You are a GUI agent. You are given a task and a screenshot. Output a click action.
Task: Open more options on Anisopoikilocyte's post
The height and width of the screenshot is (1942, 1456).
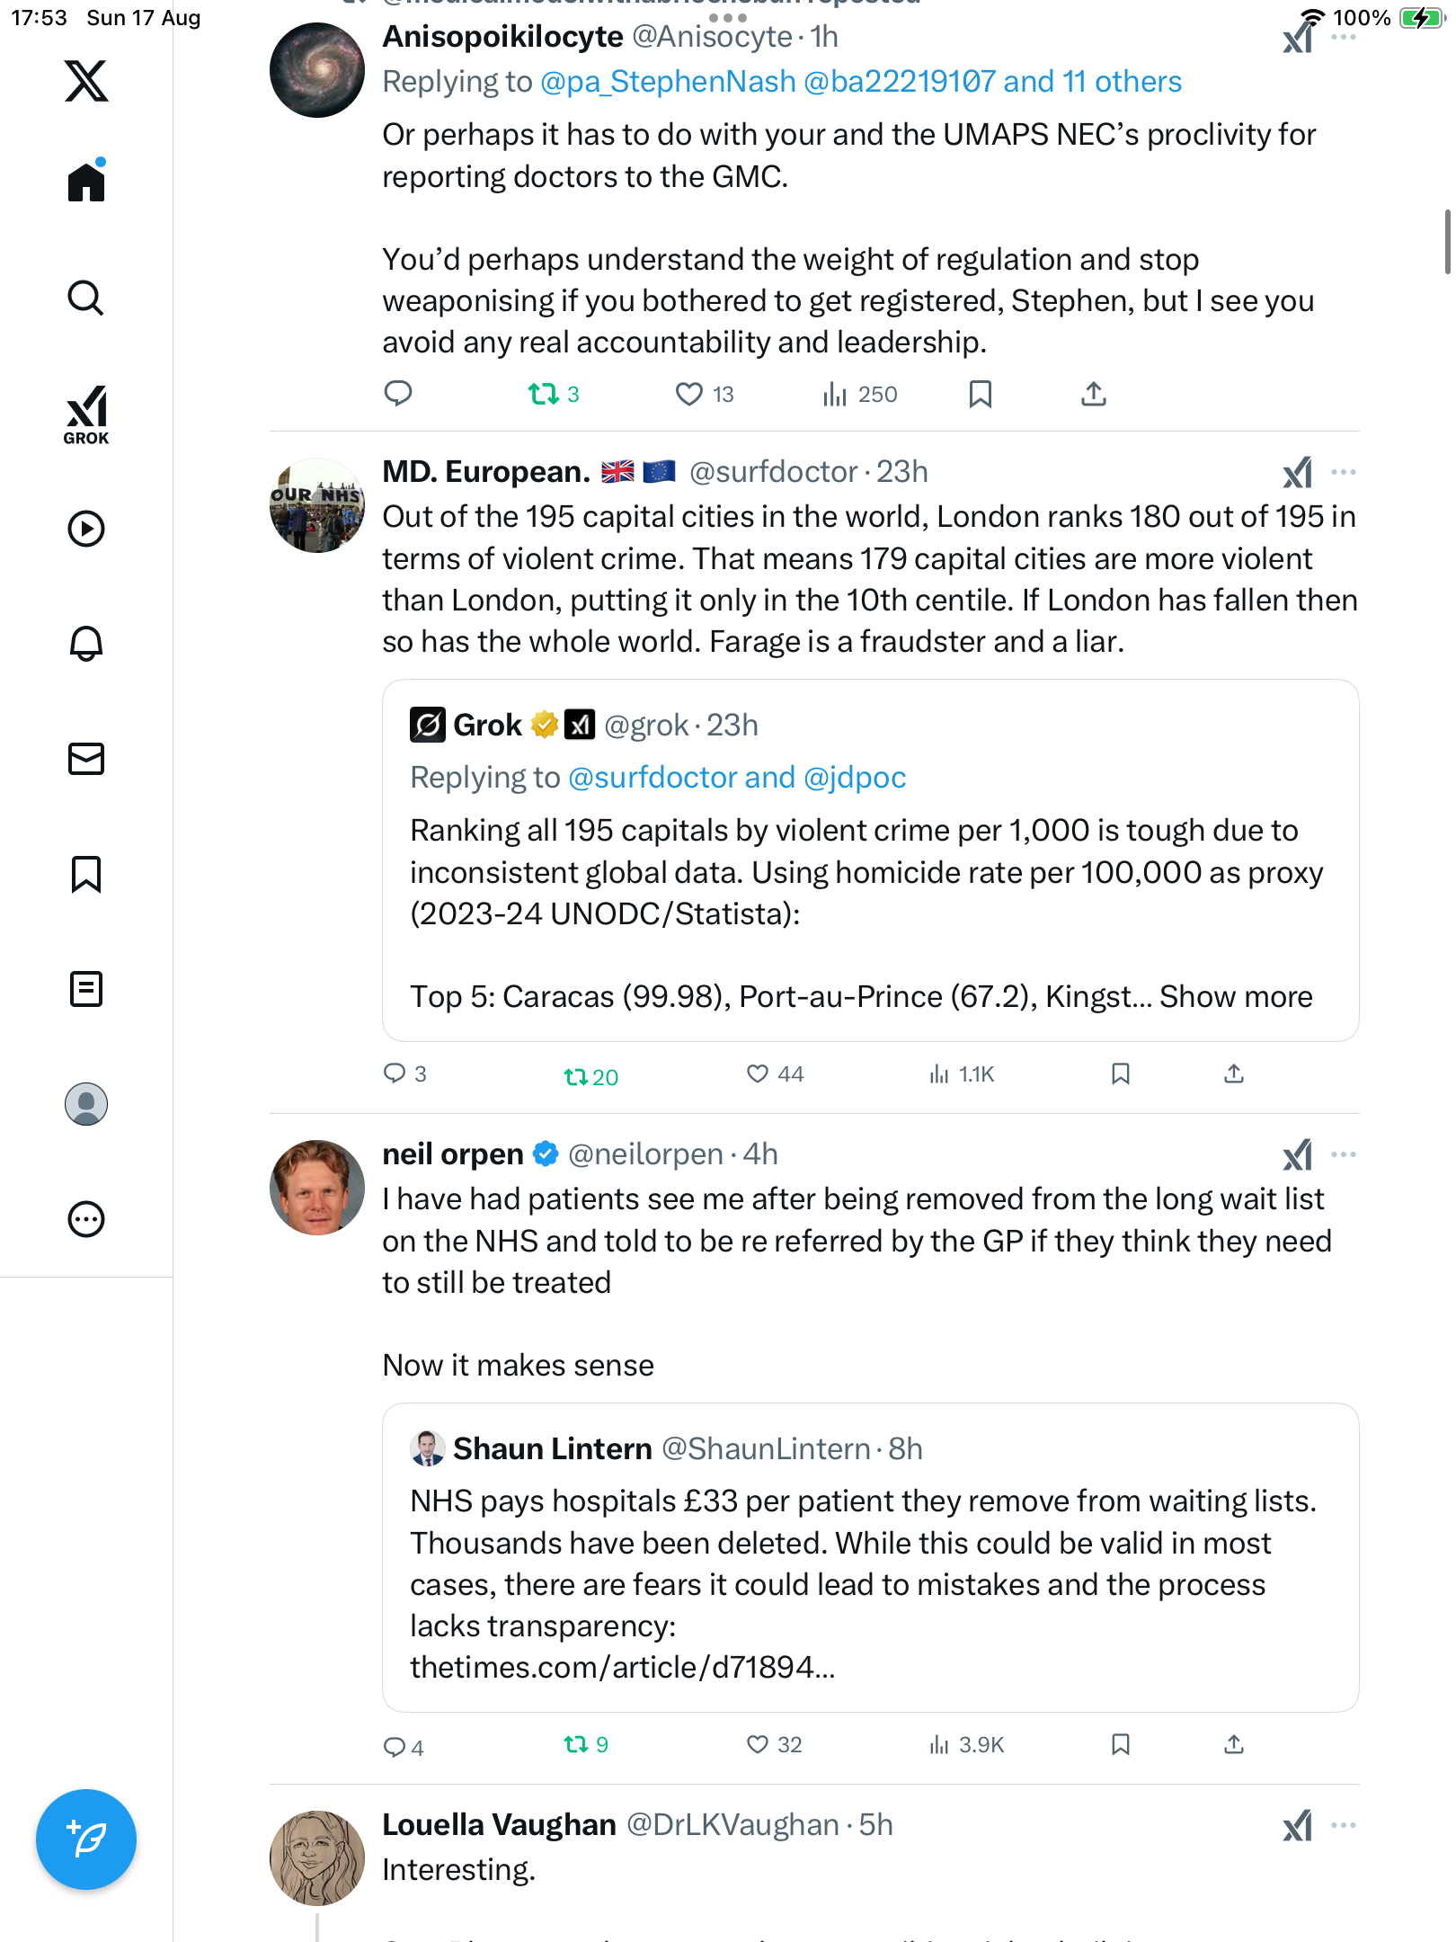pos(1344,38)
